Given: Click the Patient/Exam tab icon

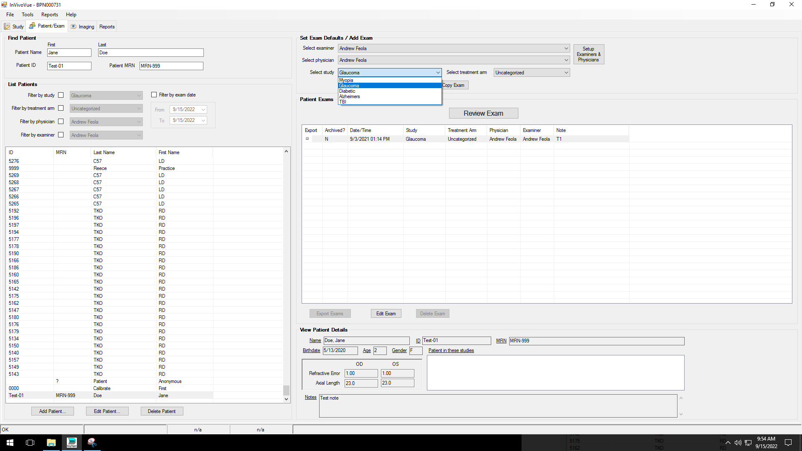Looking at the screenshot, I should [x=32, y=26].
